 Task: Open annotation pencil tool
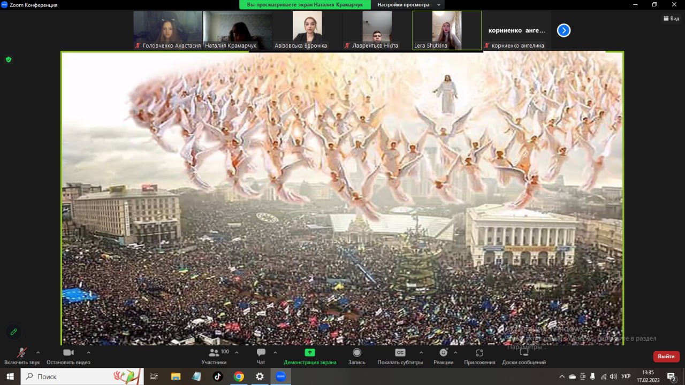point(14,332)
